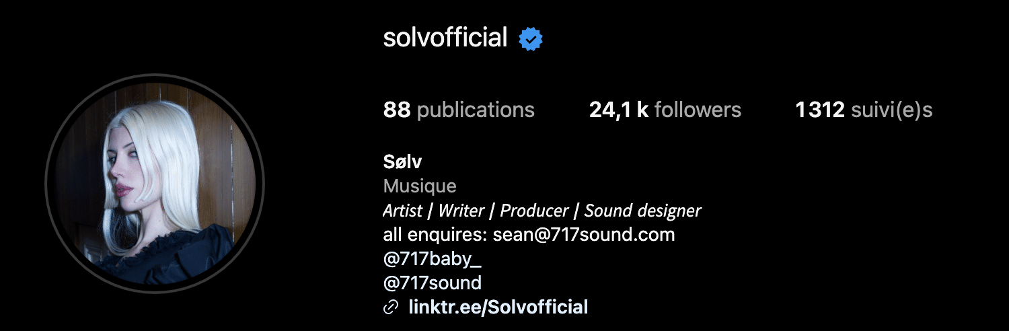This screenshot has width=1009, height=331.
Task: Click the bold Sølv display name
Action: tap(402, 162)
